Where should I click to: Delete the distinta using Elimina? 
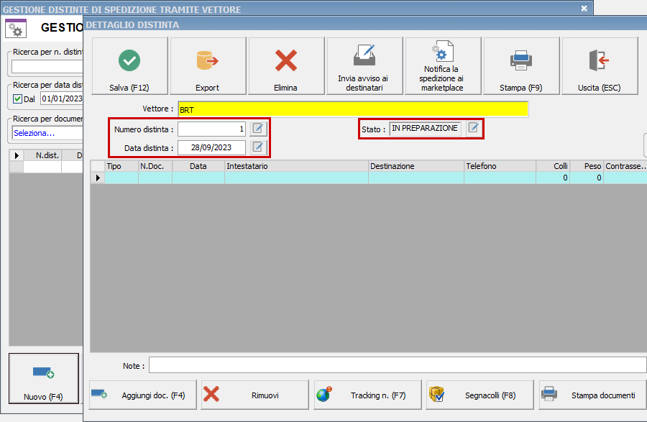pyautogui.click(x=285, y=66)
